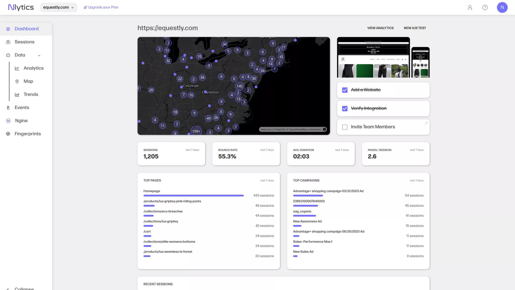
Task: Check the Invite Team Members checkbox
Action: click(345, 127)
